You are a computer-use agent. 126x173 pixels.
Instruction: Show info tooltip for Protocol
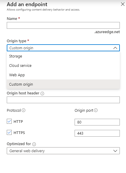(x=23, y=110)
